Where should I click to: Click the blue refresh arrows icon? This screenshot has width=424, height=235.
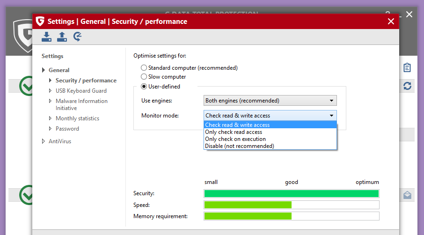pyautogui.click(x=407, y=86)
